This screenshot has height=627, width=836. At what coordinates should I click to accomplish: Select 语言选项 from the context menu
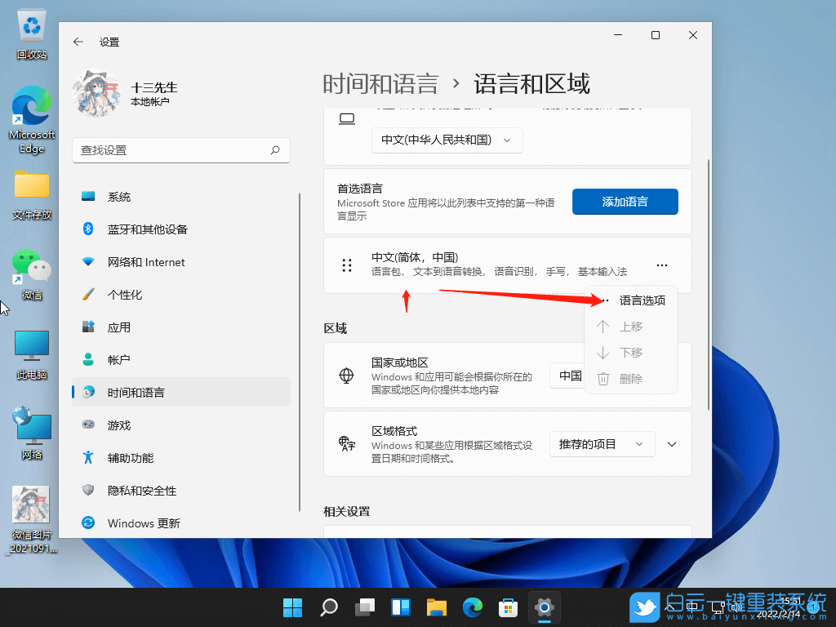(642, 300)
